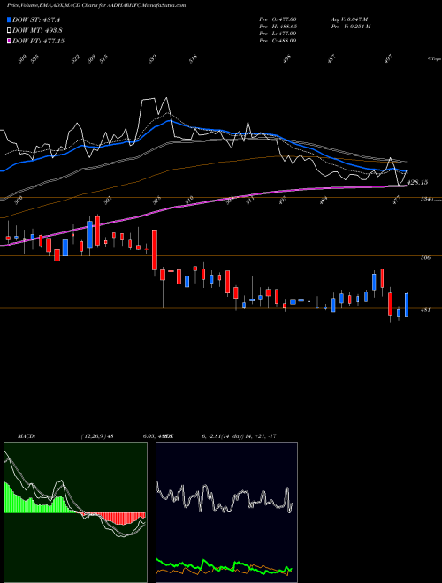Click the '(12,26,9)' MACD parameters text

93,436
